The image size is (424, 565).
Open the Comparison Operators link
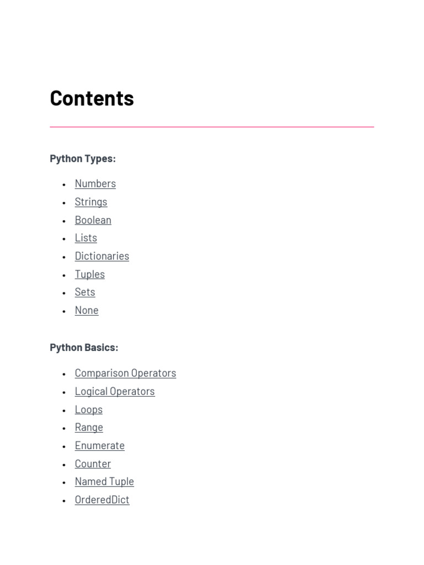click(x=125, y=373)
